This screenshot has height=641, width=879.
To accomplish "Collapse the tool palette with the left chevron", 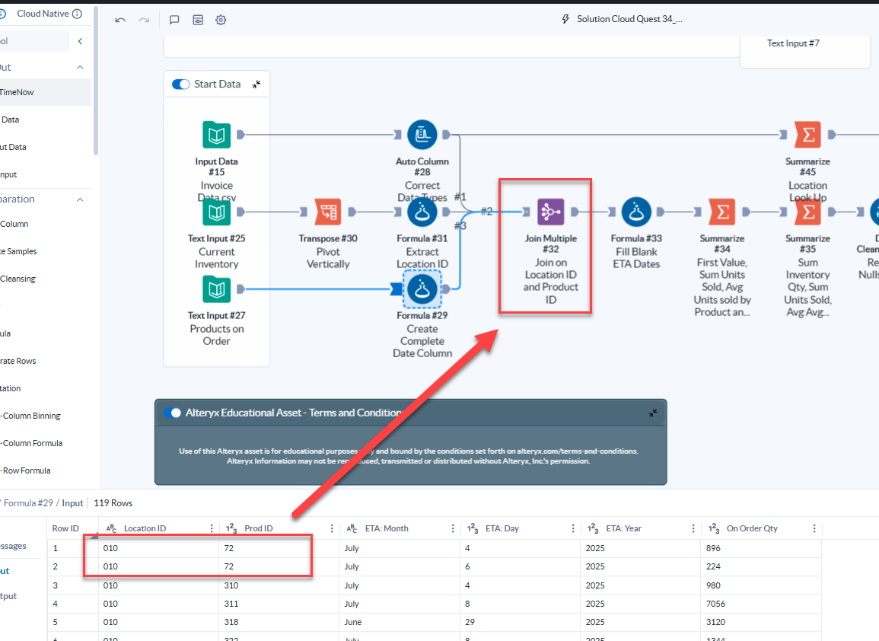I will click(80, 41).
